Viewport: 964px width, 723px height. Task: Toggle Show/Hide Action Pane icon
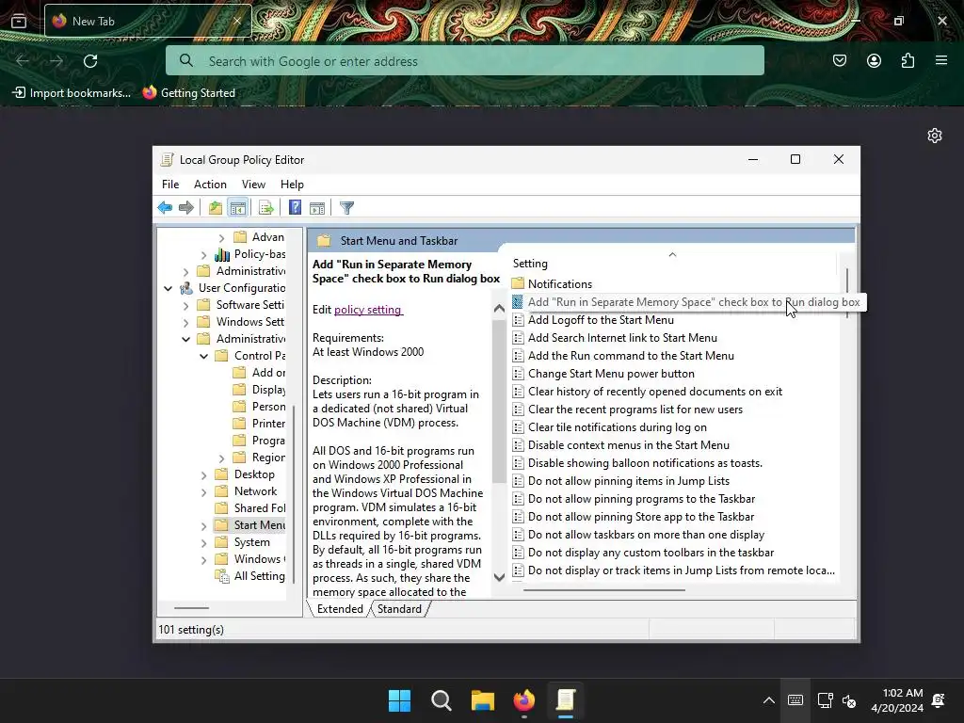pyautogui.click(x=317, y=208)
